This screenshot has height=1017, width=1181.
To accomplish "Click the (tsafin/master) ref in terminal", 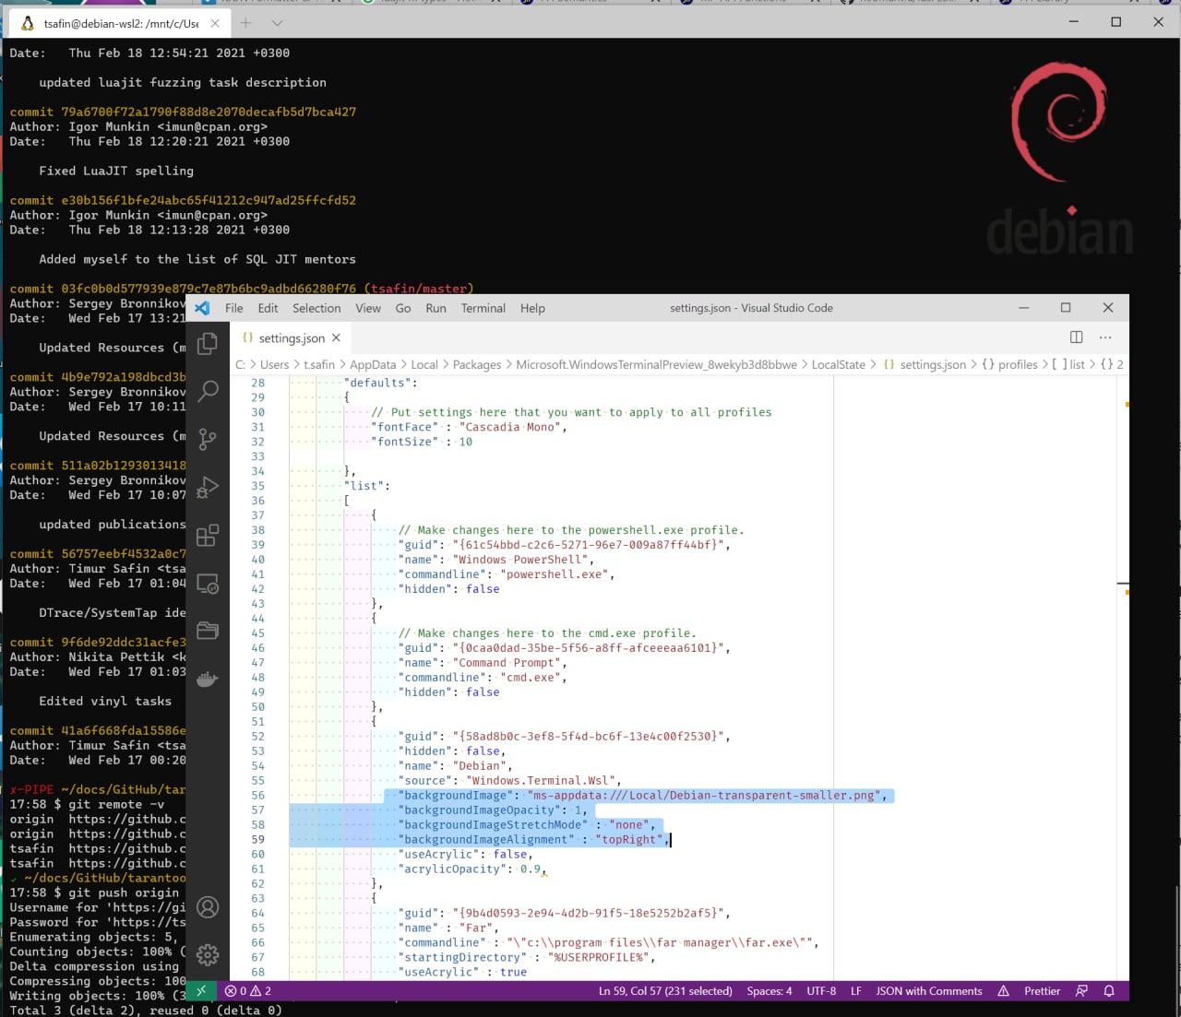I will coord(419,289).
